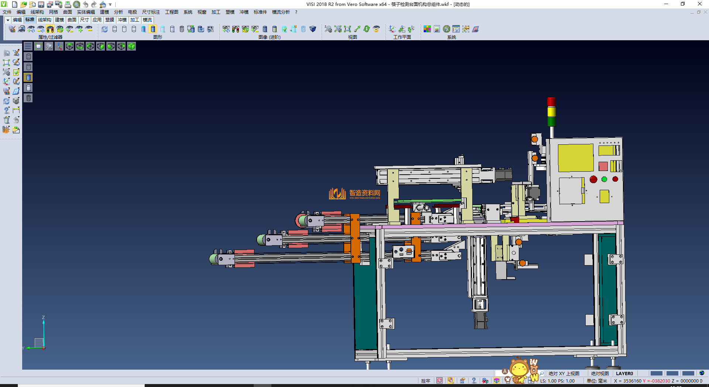Click the globe icon in status bar
709x387 pixels.
tap(702, 373)
